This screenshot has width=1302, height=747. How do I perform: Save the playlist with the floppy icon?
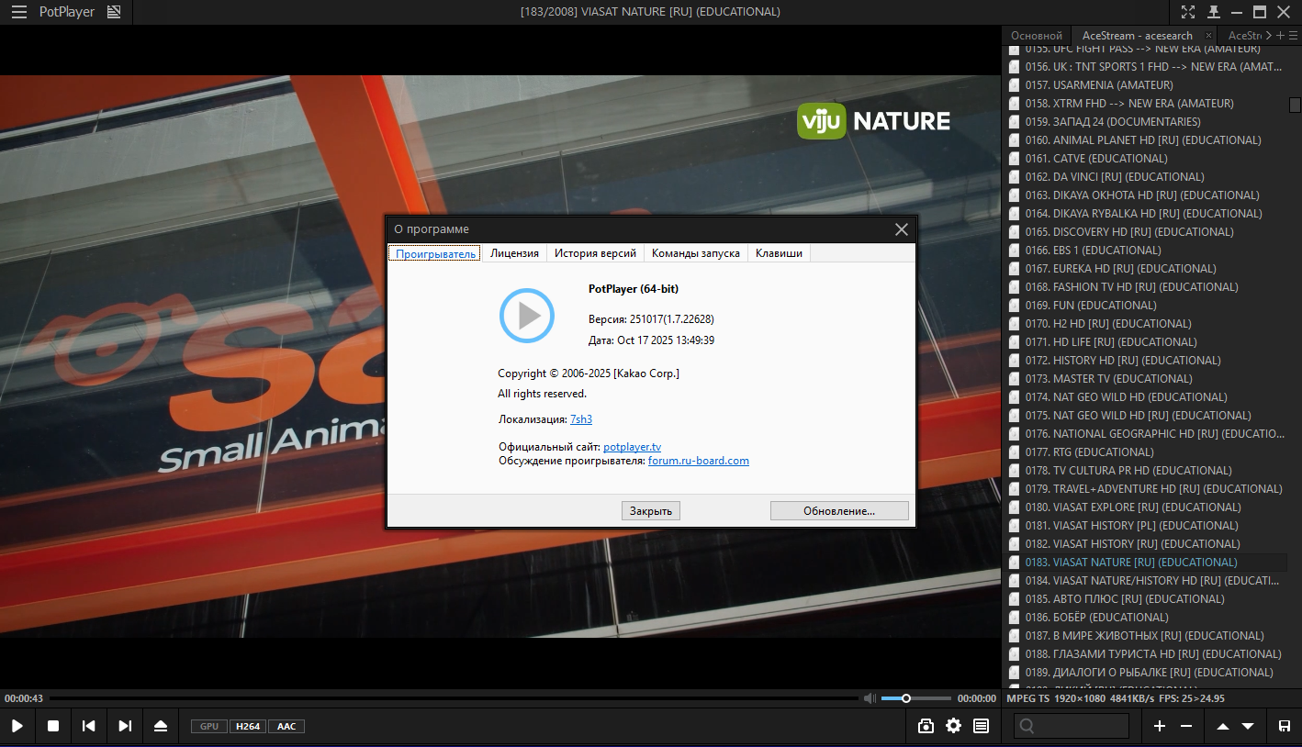(1285, 726)
